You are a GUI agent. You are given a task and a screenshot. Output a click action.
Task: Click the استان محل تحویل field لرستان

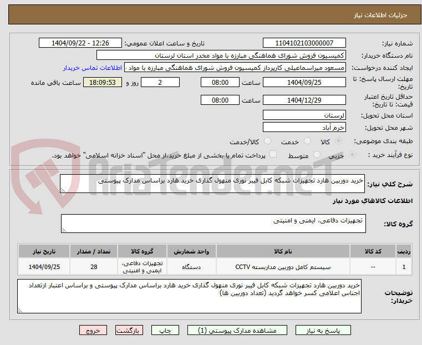[304, 115]
